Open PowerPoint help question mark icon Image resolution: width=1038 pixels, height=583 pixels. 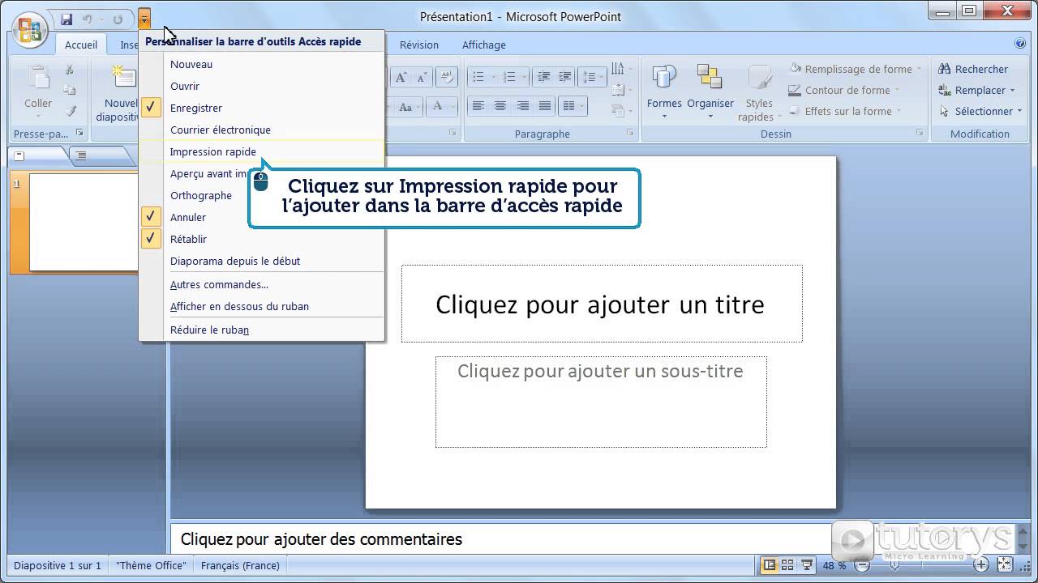tap(1020, 44)
